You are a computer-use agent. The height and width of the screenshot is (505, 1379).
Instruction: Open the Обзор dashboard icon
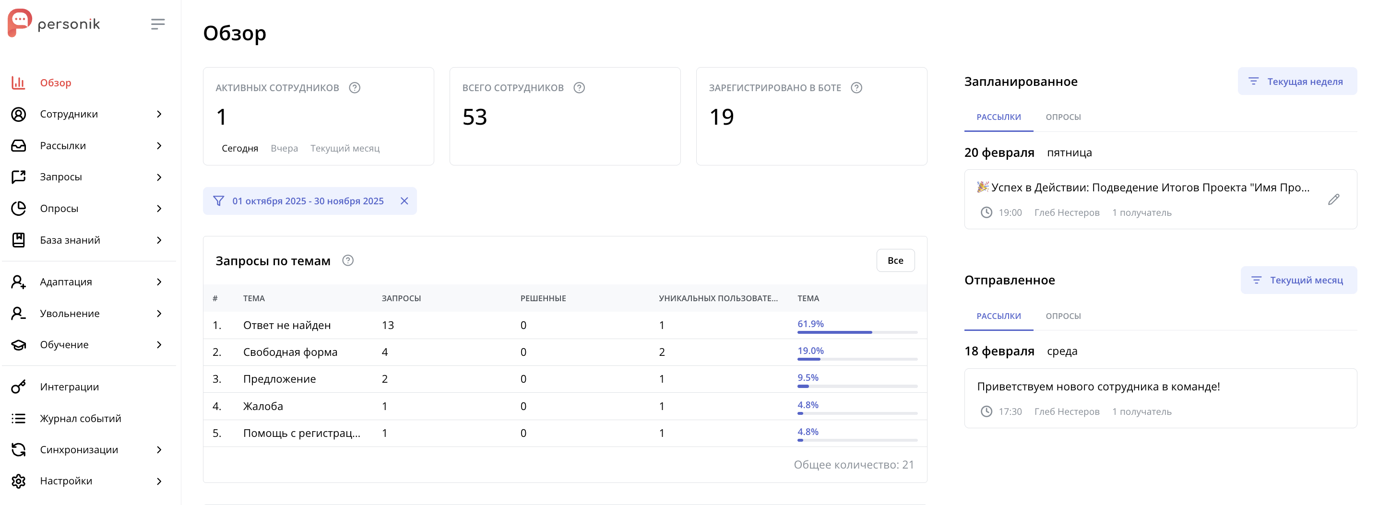coord(18,83)
